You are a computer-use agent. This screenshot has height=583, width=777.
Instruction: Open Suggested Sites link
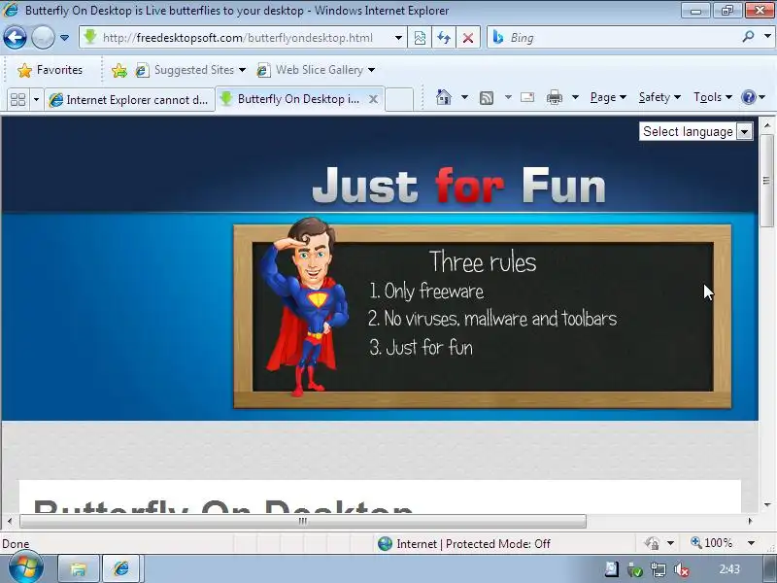pyautogui.click(x=190, y=70)
